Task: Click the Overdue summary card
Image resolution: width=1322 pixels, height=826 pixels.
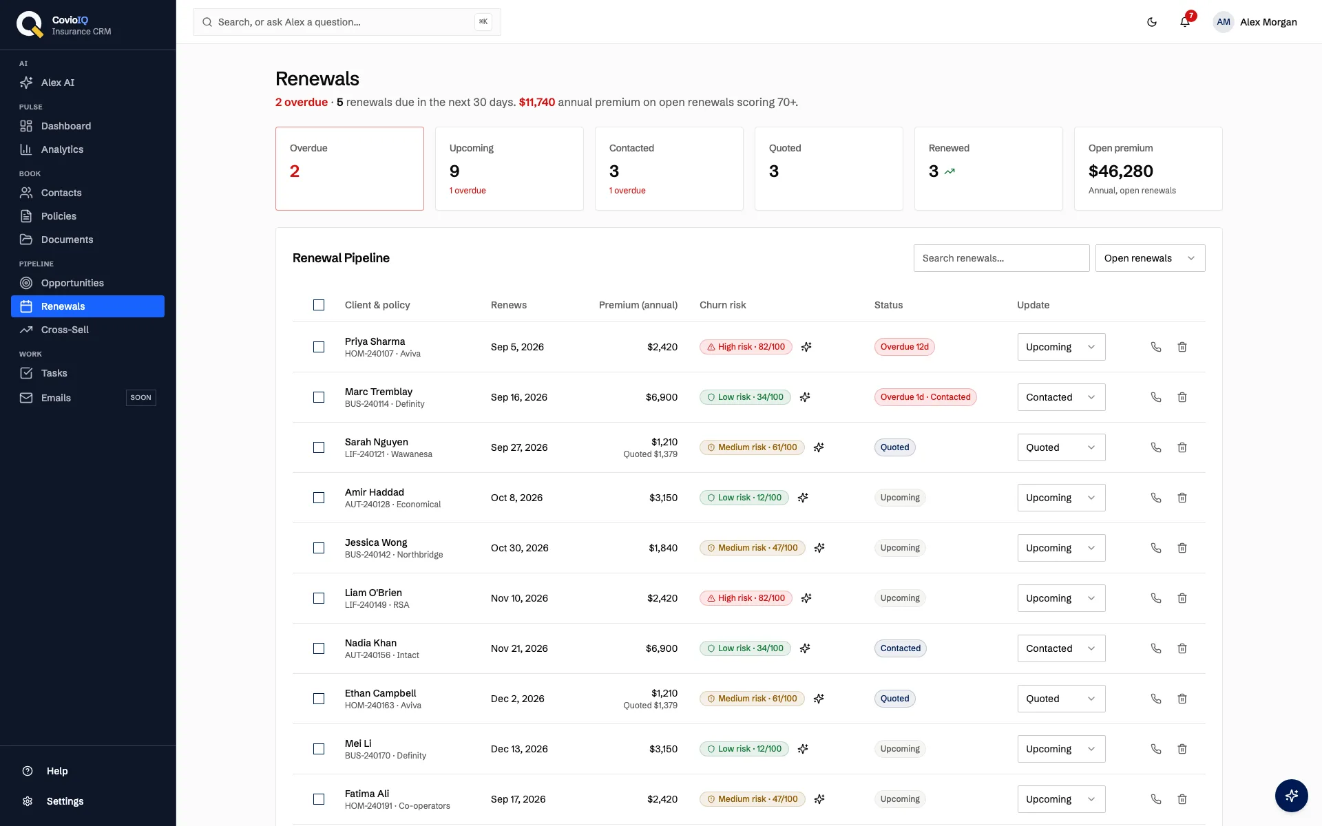Action: coord(350,169)
